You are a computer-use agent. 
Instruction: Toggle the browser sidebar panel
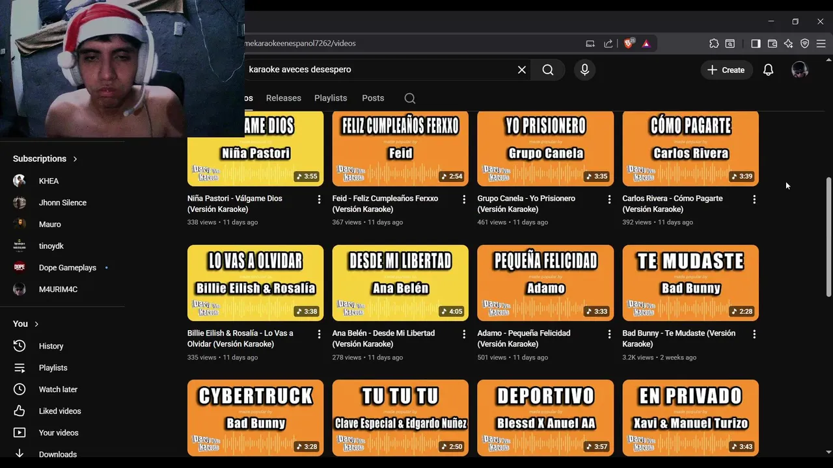click(756, 44)
